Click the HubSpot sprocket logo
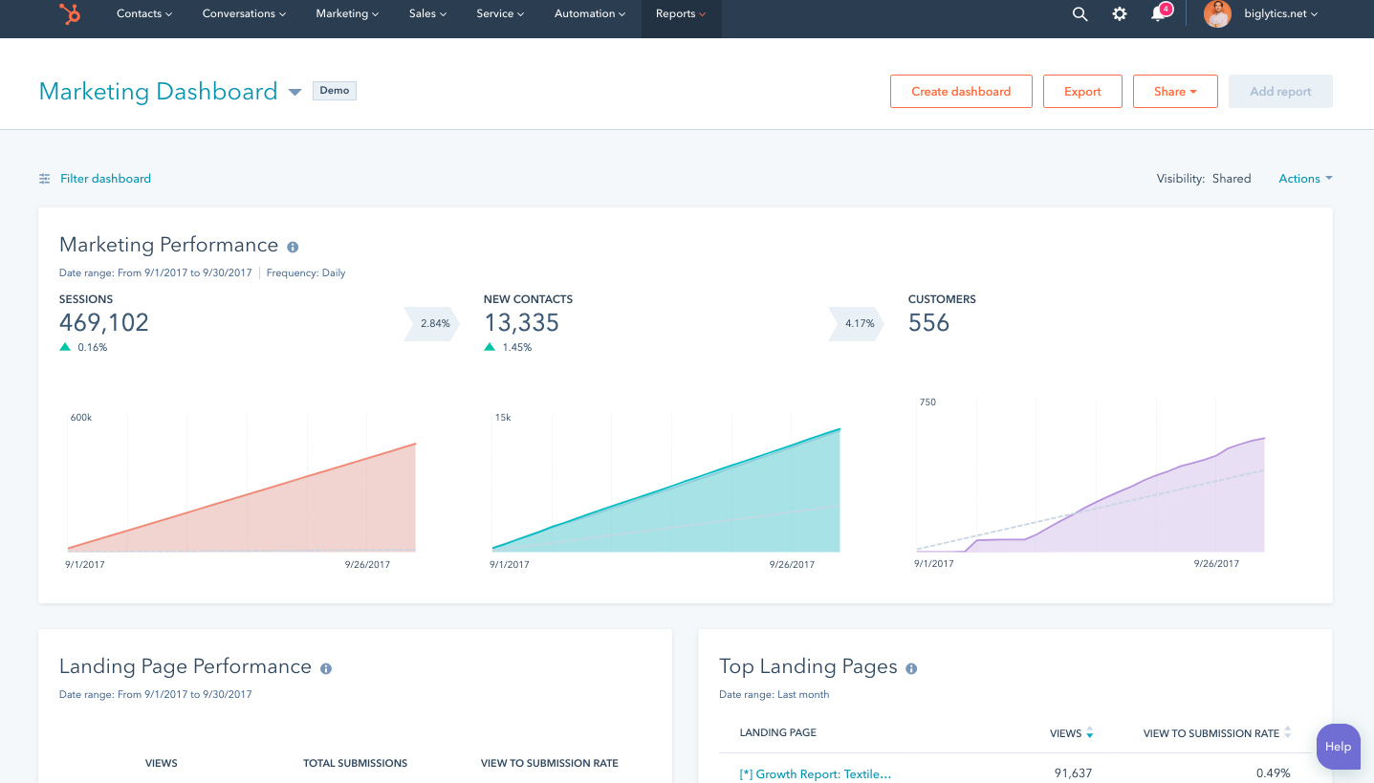1374x783 pixels. [69, 14]
